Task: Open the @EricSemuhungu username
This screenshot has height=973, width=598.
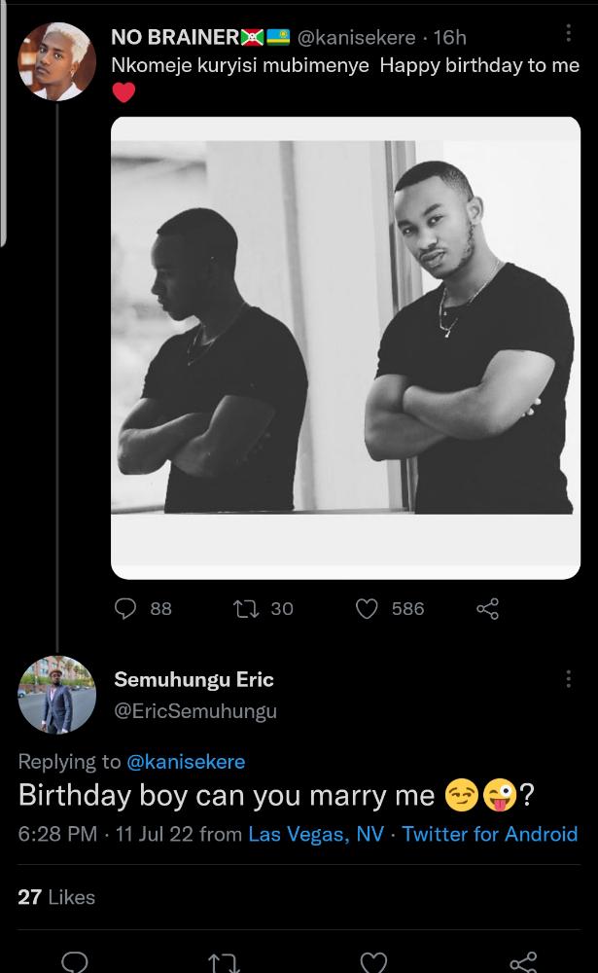Action: click(195, 711)
